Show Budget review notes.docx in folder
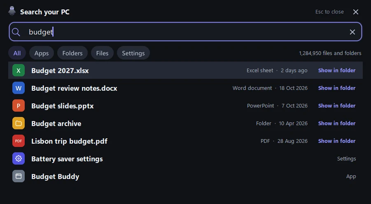 tap(337, 88)
